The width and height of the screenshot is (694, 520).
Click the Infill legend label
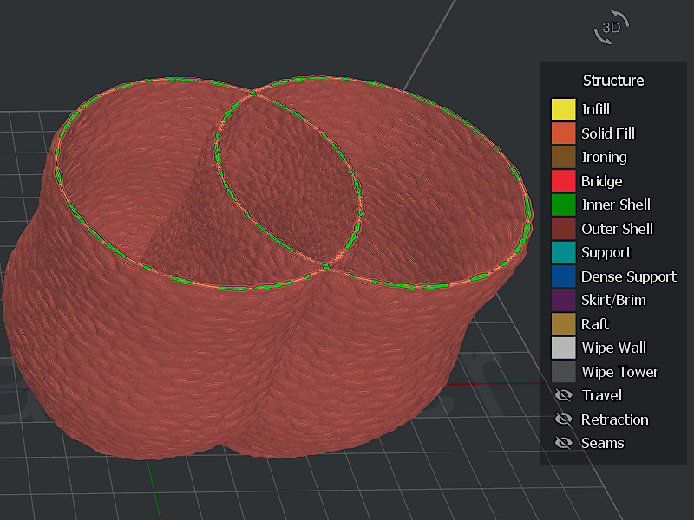pyautogui.click(x=596, y=109)
